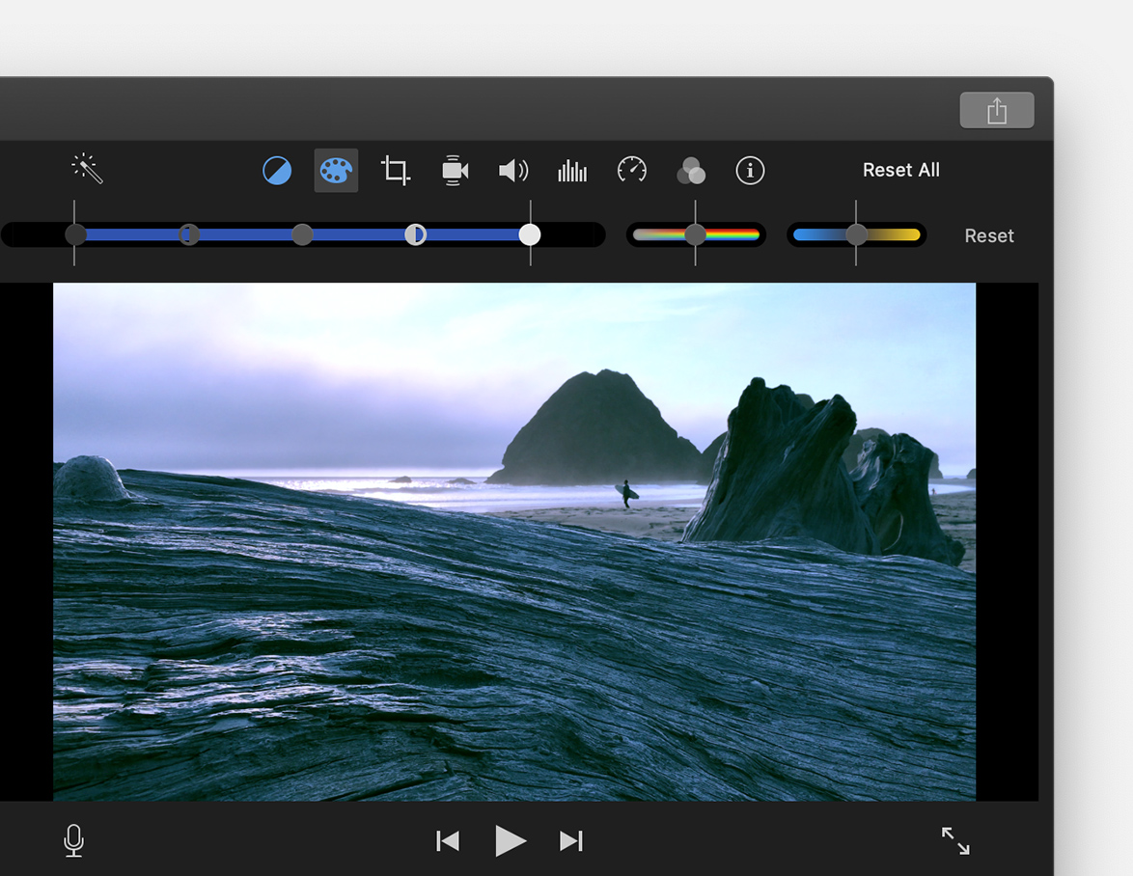Click the light contrast half-moon slider handle
1133x876 pixels.
tap(416, 234)
